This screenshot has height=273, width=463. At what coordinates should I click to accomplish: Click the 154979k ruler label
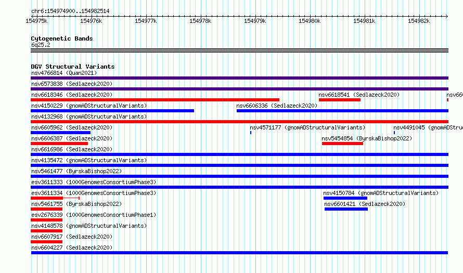[x=255, y=21]
